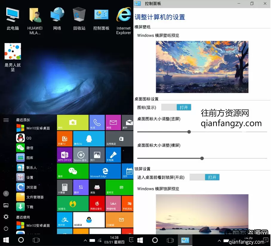Image resolution: width=271 pixels, height=246 pixels.
Task: Click the settings gear in Start rail
Action: (6, 217)
